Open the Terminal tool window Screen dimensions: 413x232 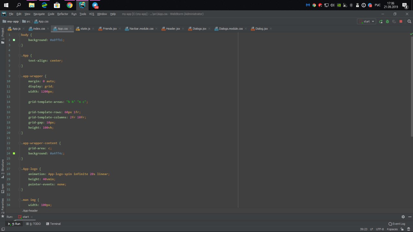click(x=53, y=224)
